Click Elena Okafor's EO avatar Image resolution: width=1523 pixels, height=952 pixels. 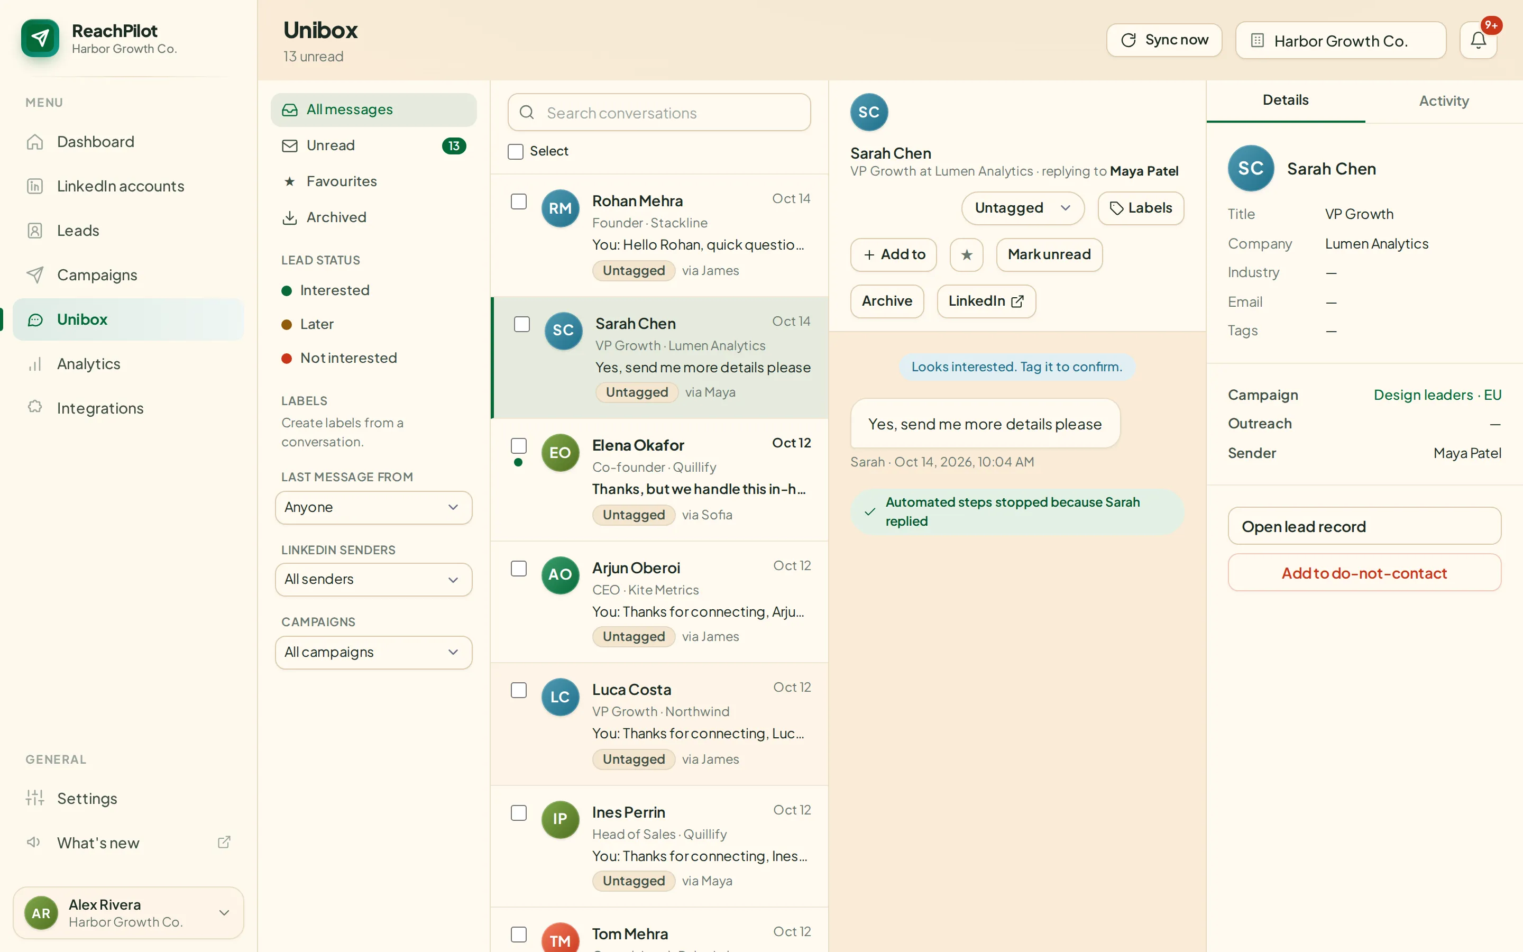point(560,453)
